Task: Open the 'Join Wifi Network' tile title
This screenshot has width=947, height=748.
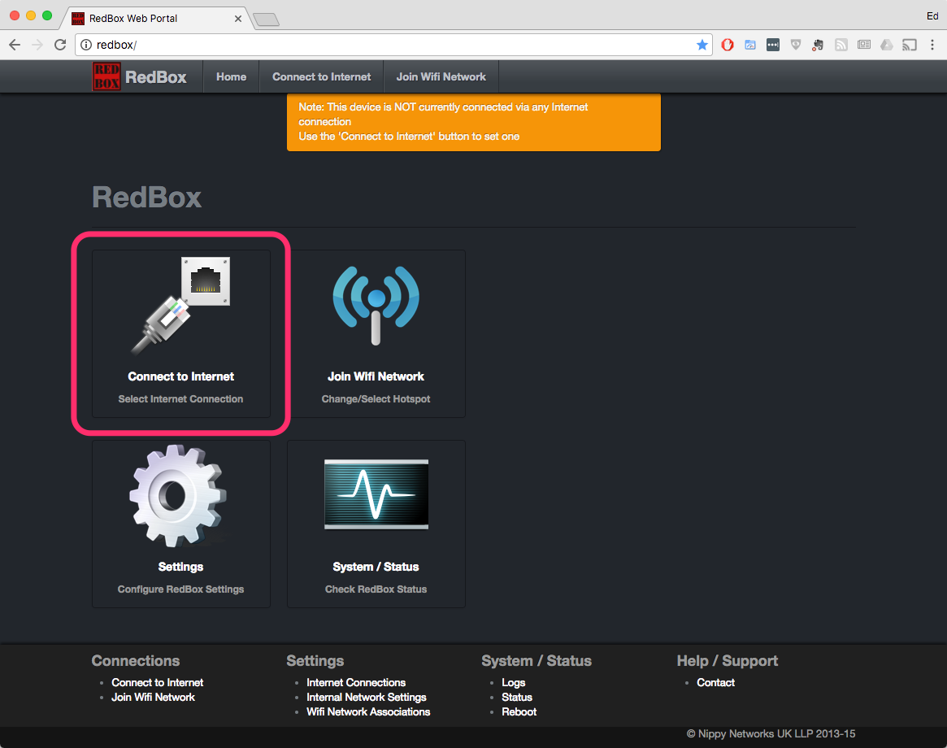Action: 376,376
